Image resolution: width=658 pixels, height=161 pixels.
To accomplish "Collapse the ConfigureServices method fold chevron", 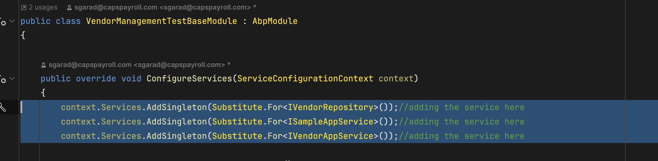I will (12, 78).
